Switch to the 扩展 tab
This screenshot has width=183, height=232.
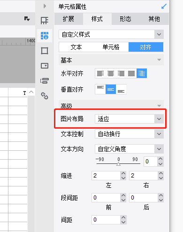(69, 19)
